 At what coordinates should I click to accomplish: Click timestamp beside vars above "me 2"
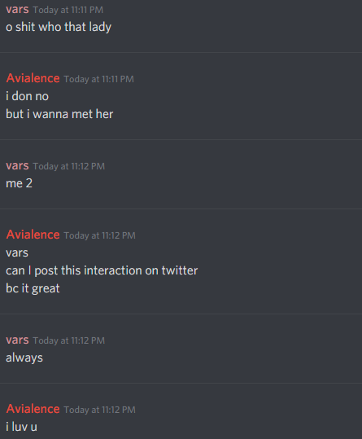tap(69, 166)
